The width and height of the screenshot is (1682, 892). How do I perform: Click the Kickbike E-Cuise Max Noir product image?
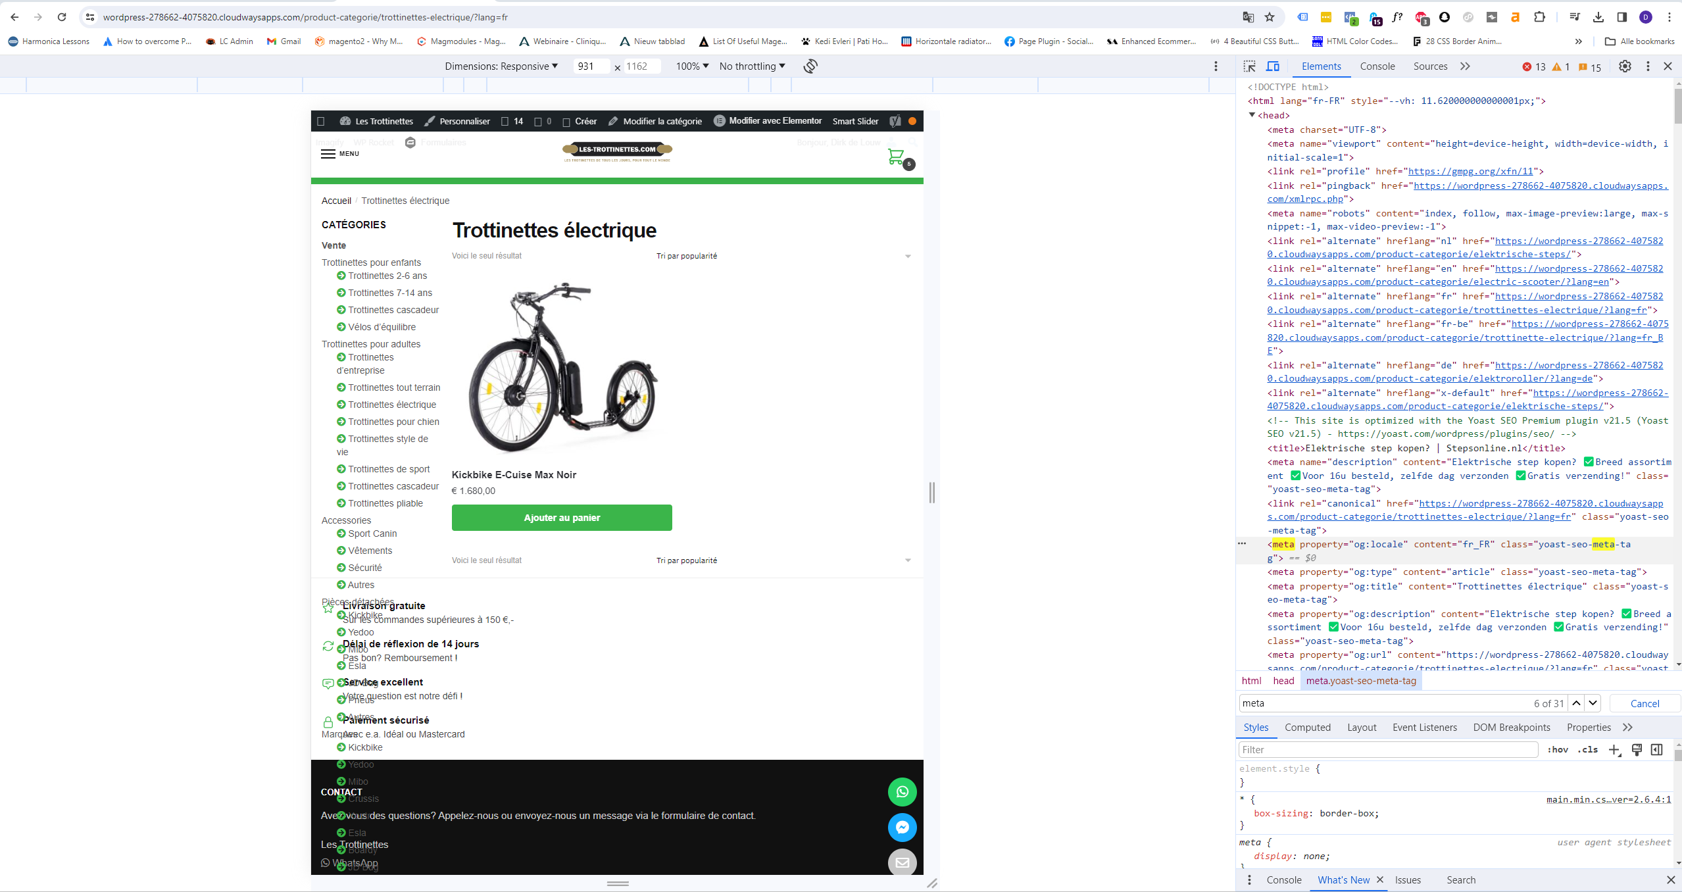point(562,367)
